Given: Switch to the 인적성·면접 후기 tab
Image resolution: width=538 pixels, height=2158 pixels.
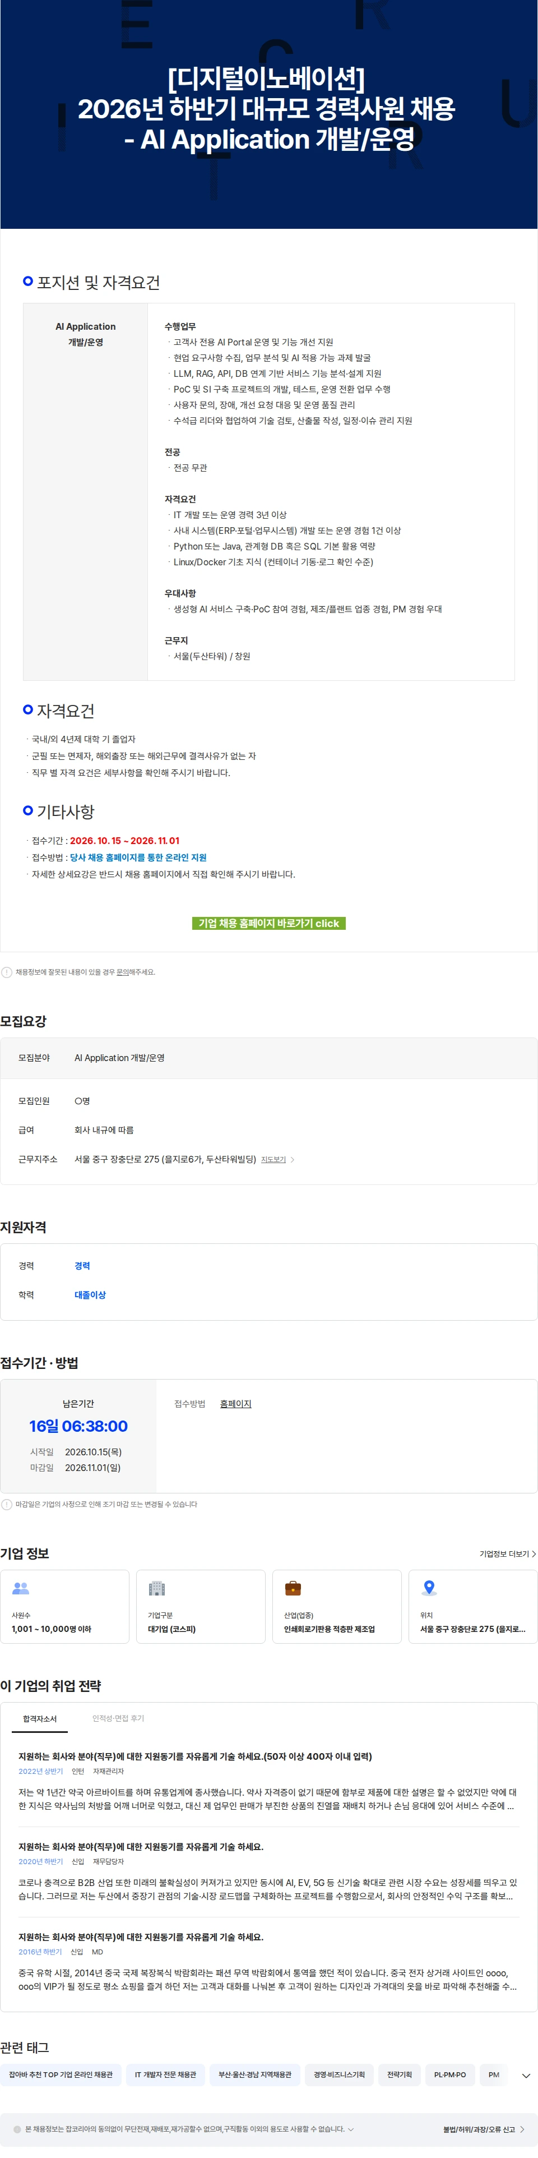Looking at the screenshot, I should [118, 1718].
